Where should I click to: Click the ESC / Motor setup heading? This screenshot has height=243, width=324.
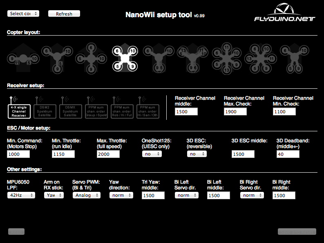(x=29, y=128)
